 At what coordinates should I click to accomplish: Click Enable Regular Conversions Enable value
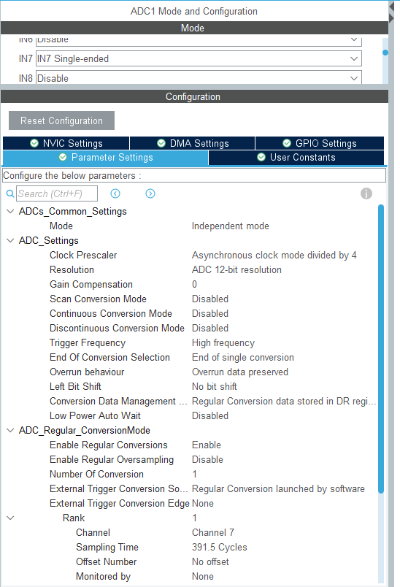[207, 445]
